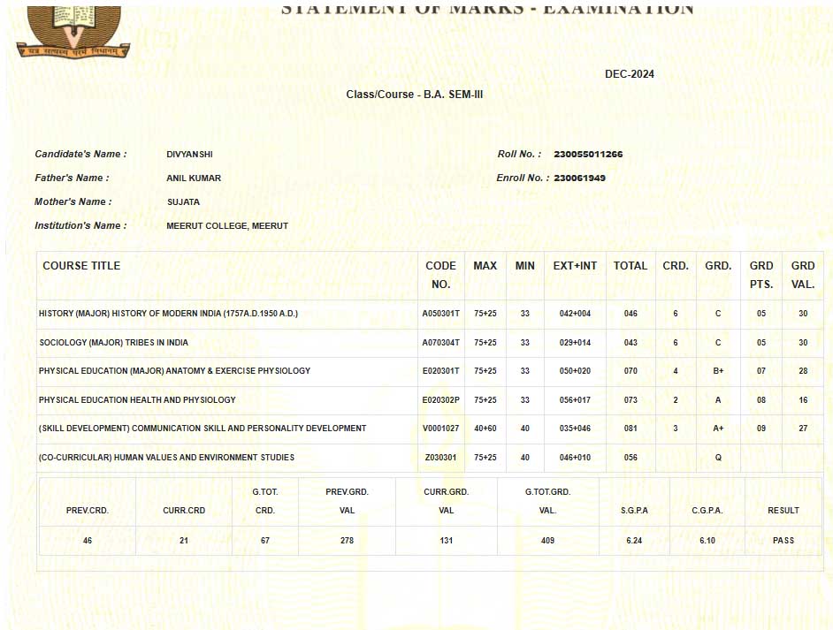Click grade B+ cell
The image size is (833, 630).
pos(718,371)
